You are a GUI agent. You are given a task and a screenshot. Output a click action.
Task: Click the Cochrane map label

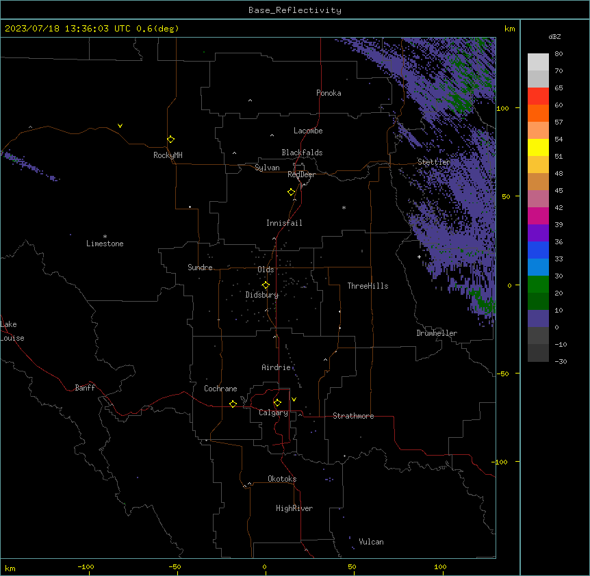220,389
